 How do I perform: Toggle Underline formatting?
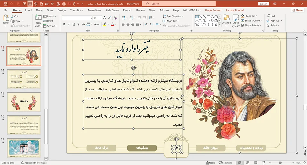coord(74,24)
